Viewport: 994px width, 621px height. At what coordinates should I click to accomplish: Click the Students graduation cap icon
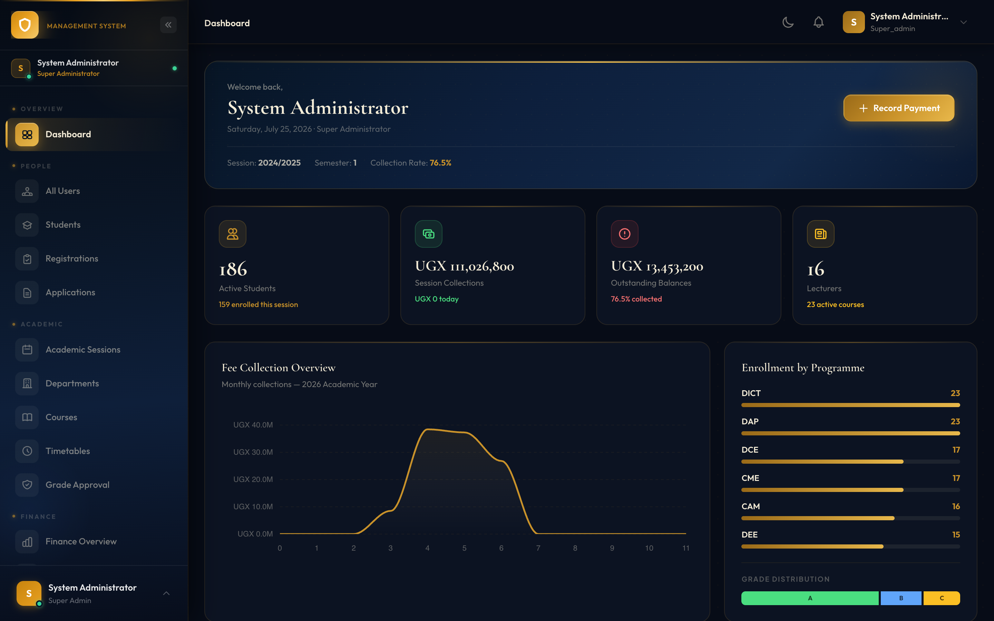(x=27, y=225)
